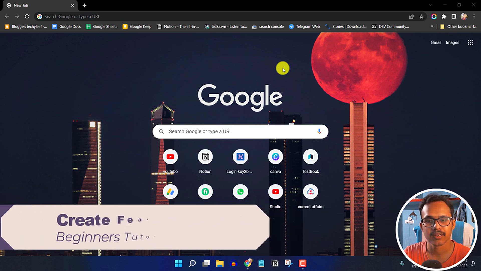The image size is (481, 271).
Task: Bookmark this tab with the star icon
Action: point(421,17)
